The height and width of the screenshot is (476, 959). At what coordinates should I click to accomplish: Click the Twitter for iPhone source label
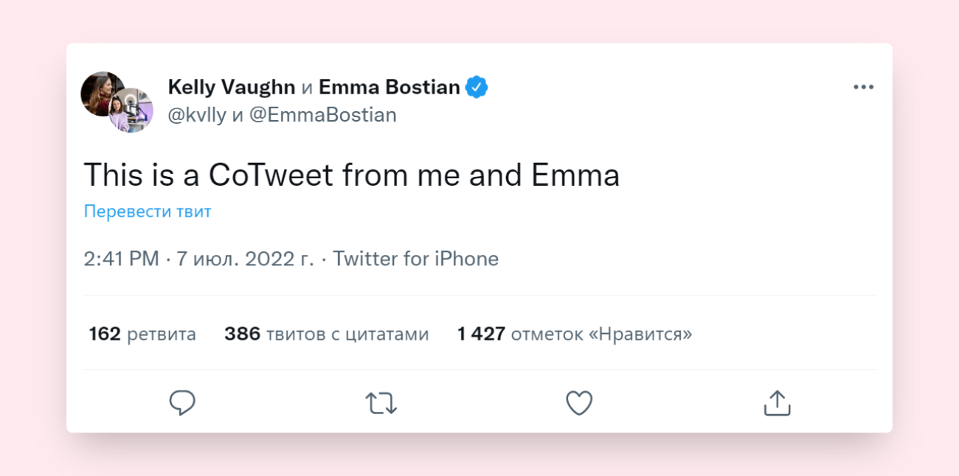416,259
